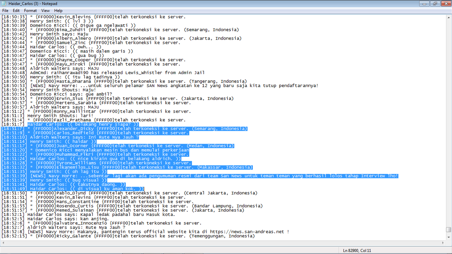Click the Mayu_Hiroki connection line
This screenshot has width=452, height=254.
coord(91,64)
